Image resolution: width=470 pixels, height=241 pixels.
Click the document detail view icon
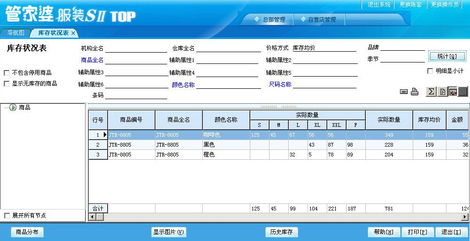coord(442,92)
